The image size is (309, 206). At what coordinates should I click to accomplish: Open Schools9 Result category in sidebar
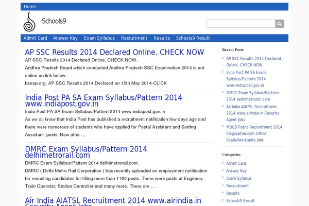click(x=241, y=201)
